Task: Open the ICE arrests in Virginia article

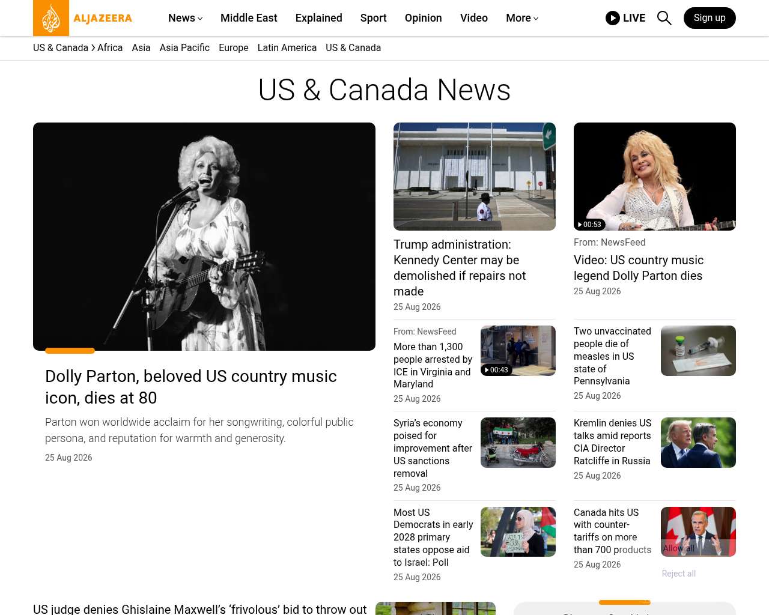Action: (x=433, y=366)
